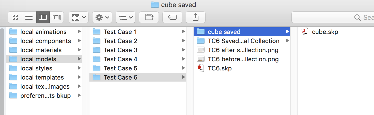Switch to icon view mode
This screenshot has height=115, width=374.
[15, 17]
